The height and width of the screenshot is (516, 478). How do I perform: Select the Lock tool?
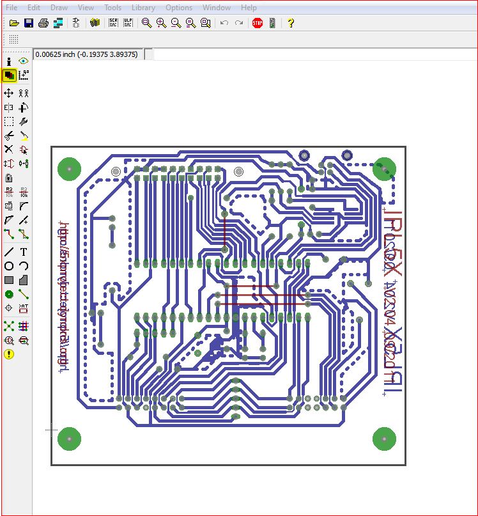coord(8,178)
